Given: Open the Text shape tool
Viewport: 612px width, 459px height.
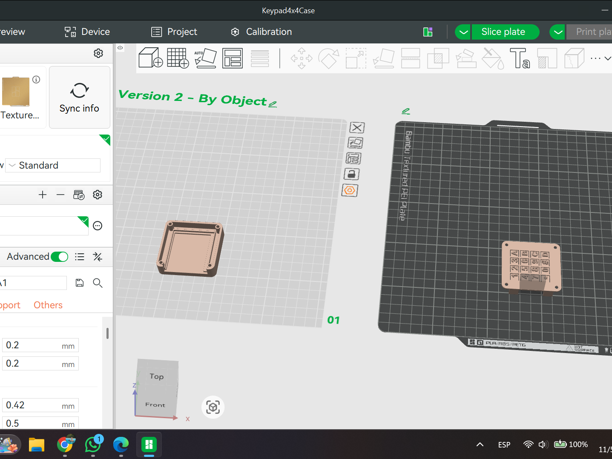Looking at the screenshot, I should 520,58.
